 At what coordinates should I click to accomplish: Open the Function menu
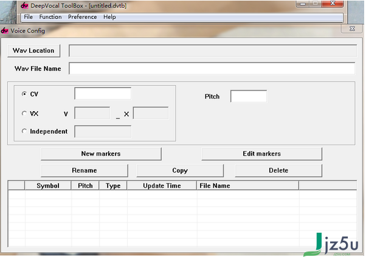click(50, 17)
